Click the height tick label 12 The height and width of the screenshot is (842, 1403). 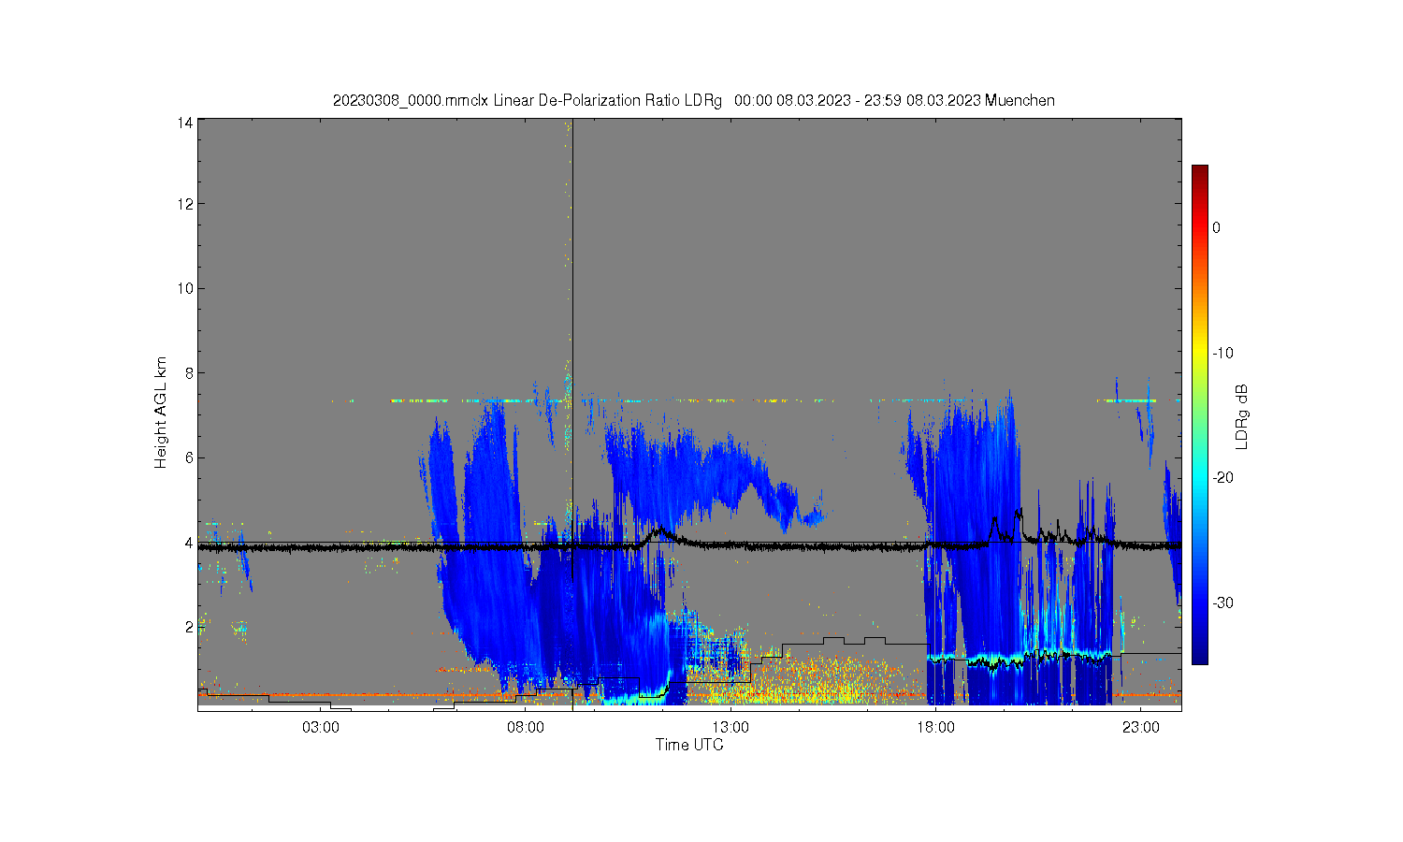click(185, 204)
